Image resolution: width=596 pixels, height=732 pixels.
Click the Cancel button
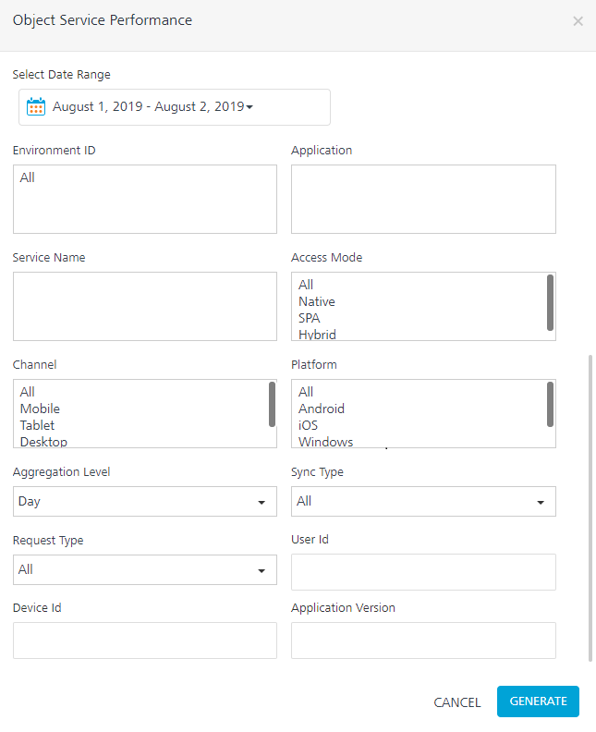(456, 702)
